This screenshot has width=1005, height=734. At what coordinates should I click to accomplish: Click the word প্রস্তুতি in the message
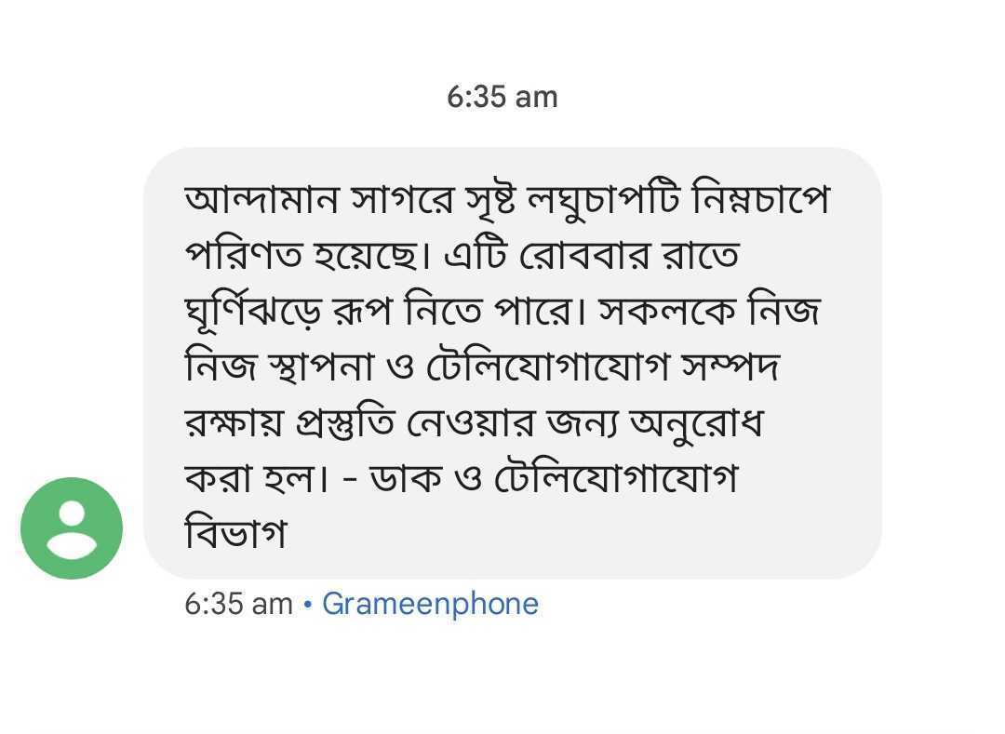349,423
